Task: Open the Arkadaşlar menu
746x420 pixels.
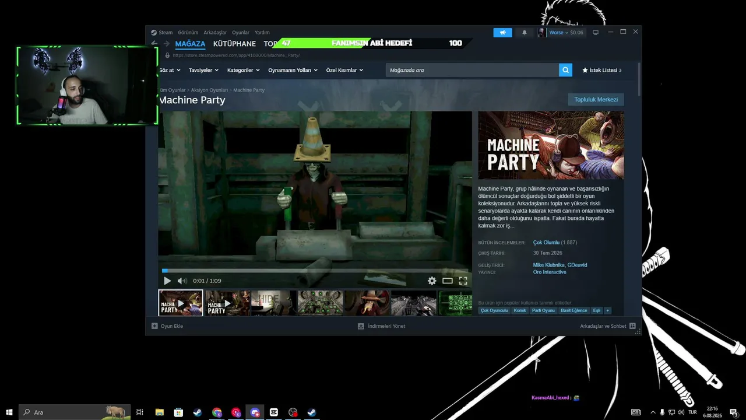Action: [x=215, y=33]
